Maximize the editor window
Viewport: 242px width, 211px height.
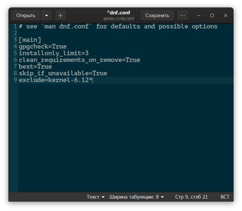coord(212,15)
